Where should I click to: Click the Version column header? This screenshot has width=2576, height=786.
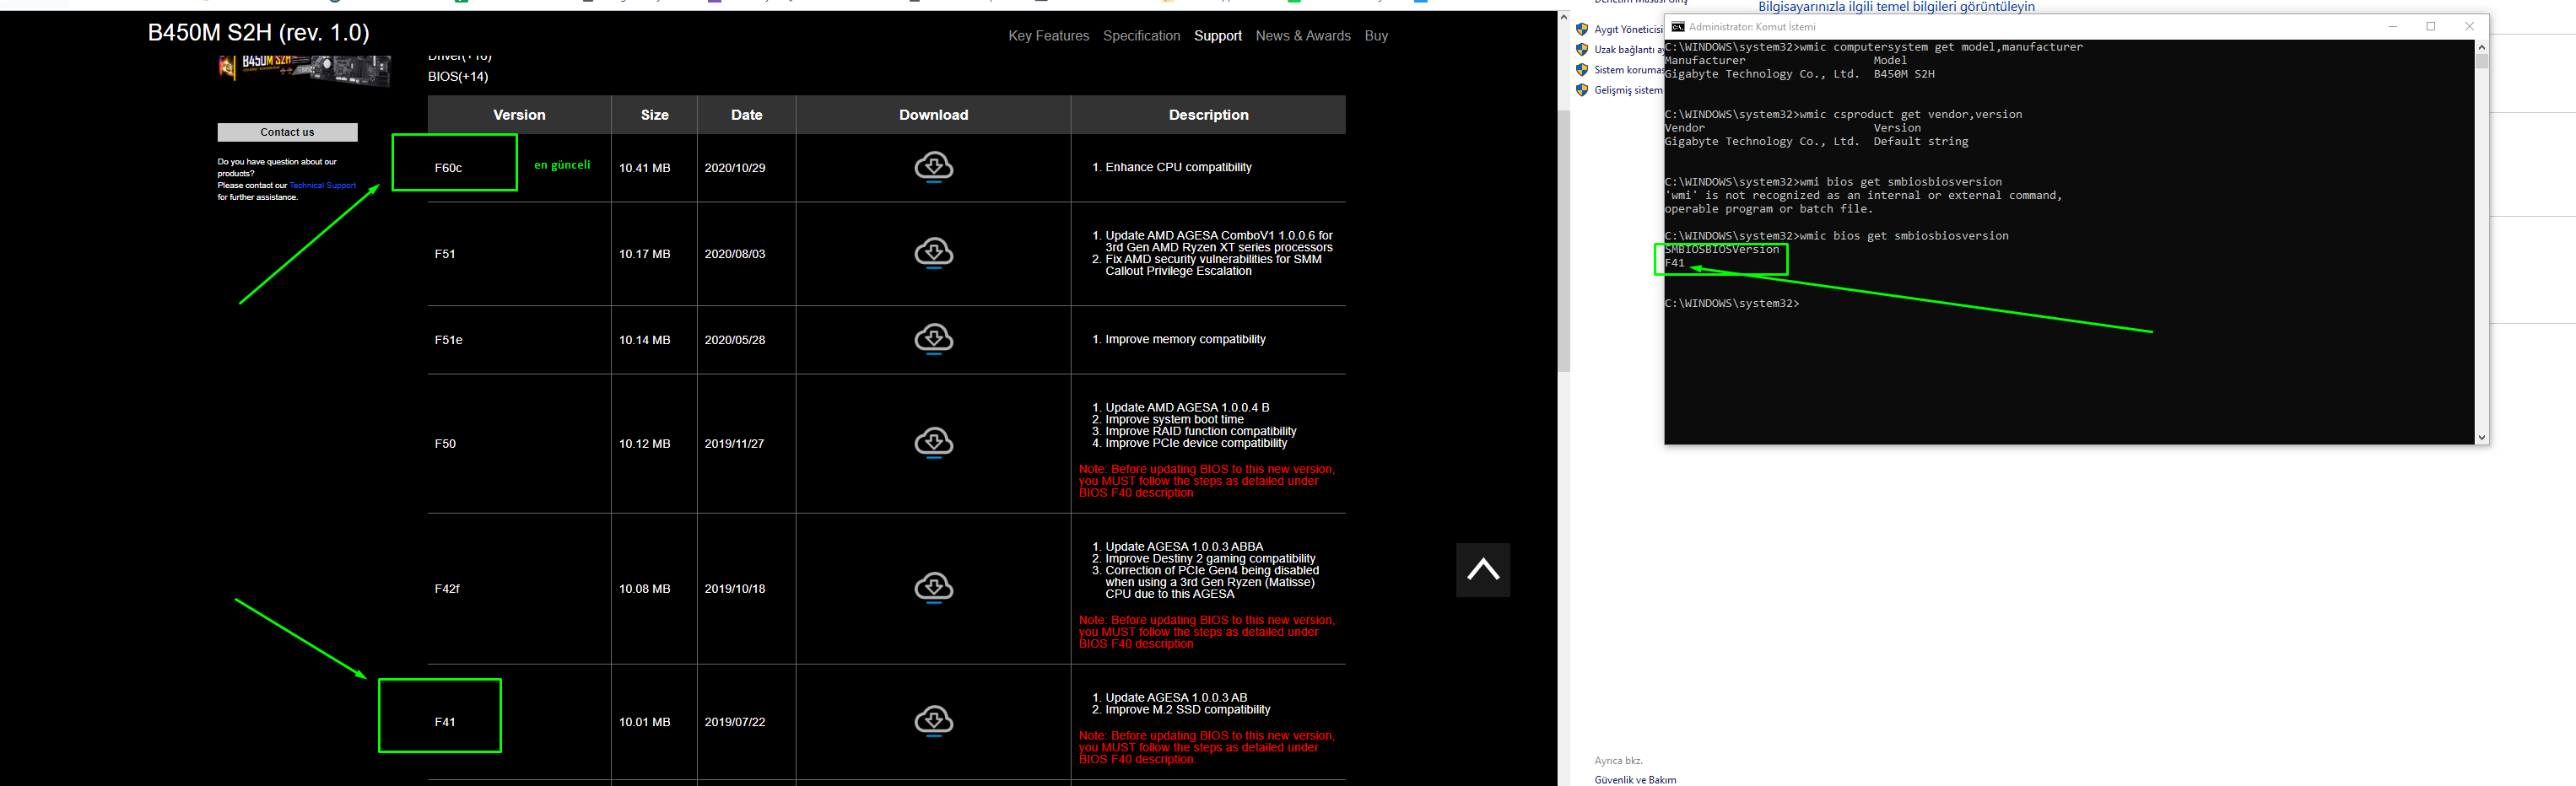(x=519, y=115)
